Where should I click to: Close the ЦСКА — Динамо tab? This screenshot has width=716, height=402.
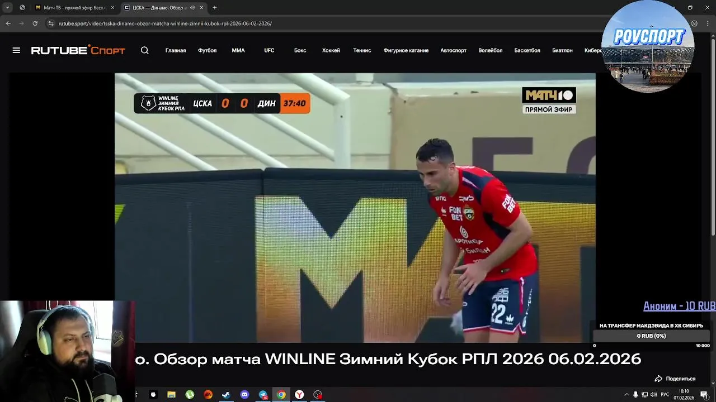click(201, 8)
